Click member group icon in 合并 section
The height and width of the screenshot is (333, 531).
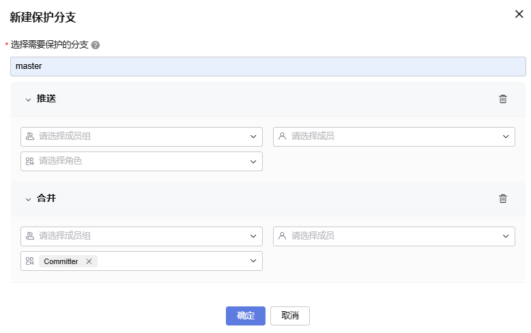tap(30, 236)
